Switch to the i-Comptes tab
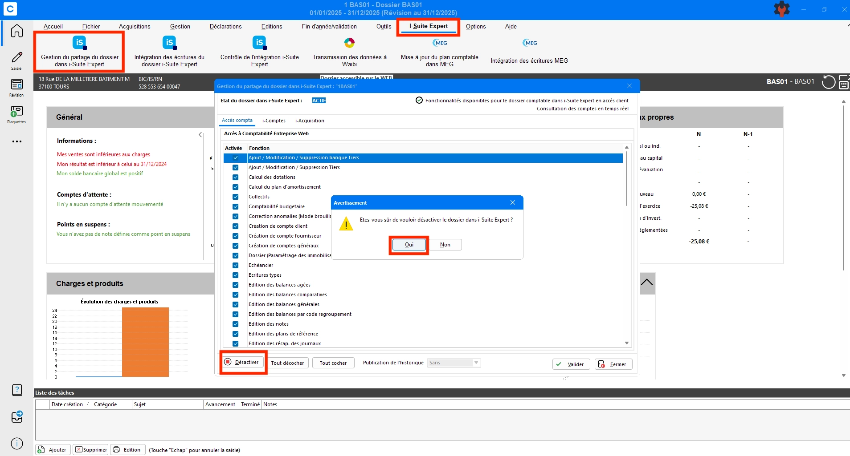Image resolution: width=850 pixels, height=456 pixels. [274, 121]
